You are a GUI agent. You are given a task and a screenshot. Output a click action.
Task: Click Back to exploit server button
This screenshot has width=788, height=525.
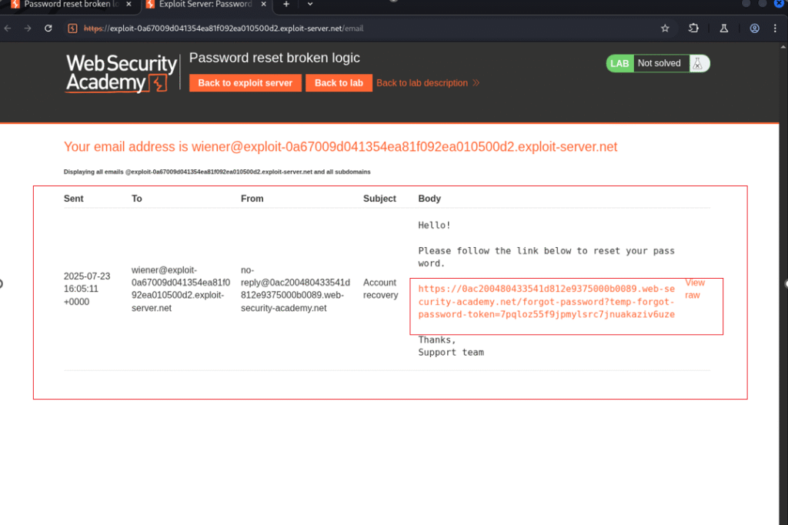(x=245, y=83)
